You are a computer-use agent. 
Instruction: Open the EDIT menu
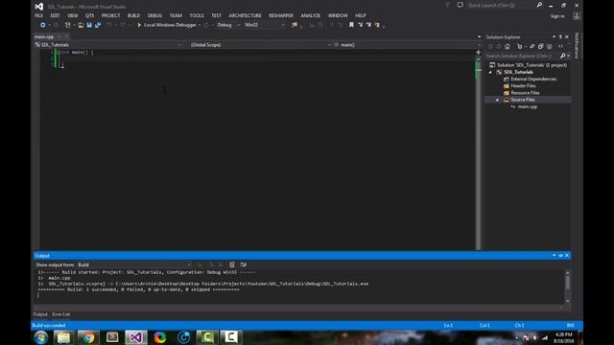(55, 15)
